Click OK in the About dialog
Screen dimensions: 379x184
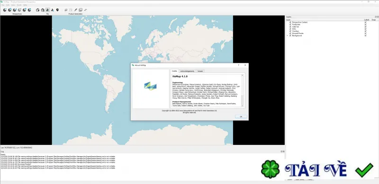coord(241,117)
